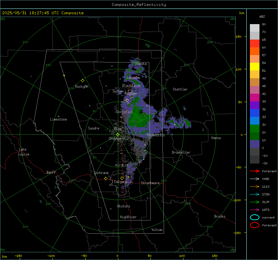Viewport: 278px width, 260px height.
Task: Click the Brooks label on map
Action: 220,216
